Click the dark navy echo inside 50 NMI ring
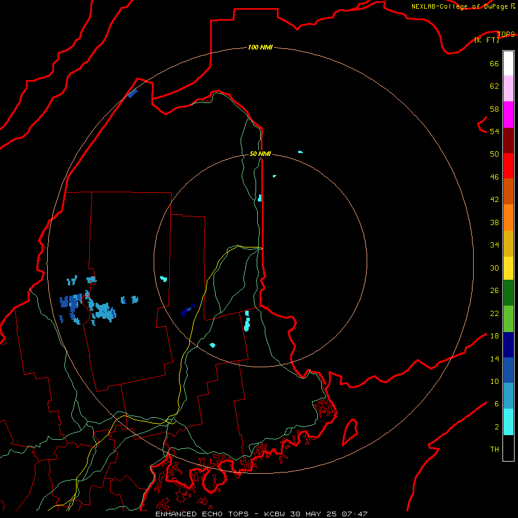Image resolution: width=518 pixels, height=518 pixels. pos(188,310)
